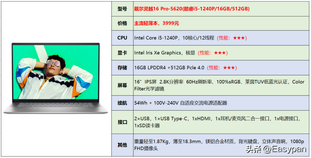This screenshot has height=158, width=311.
Task: Click the Intel Core i5-1240P cell
Action: click(221, 38)
